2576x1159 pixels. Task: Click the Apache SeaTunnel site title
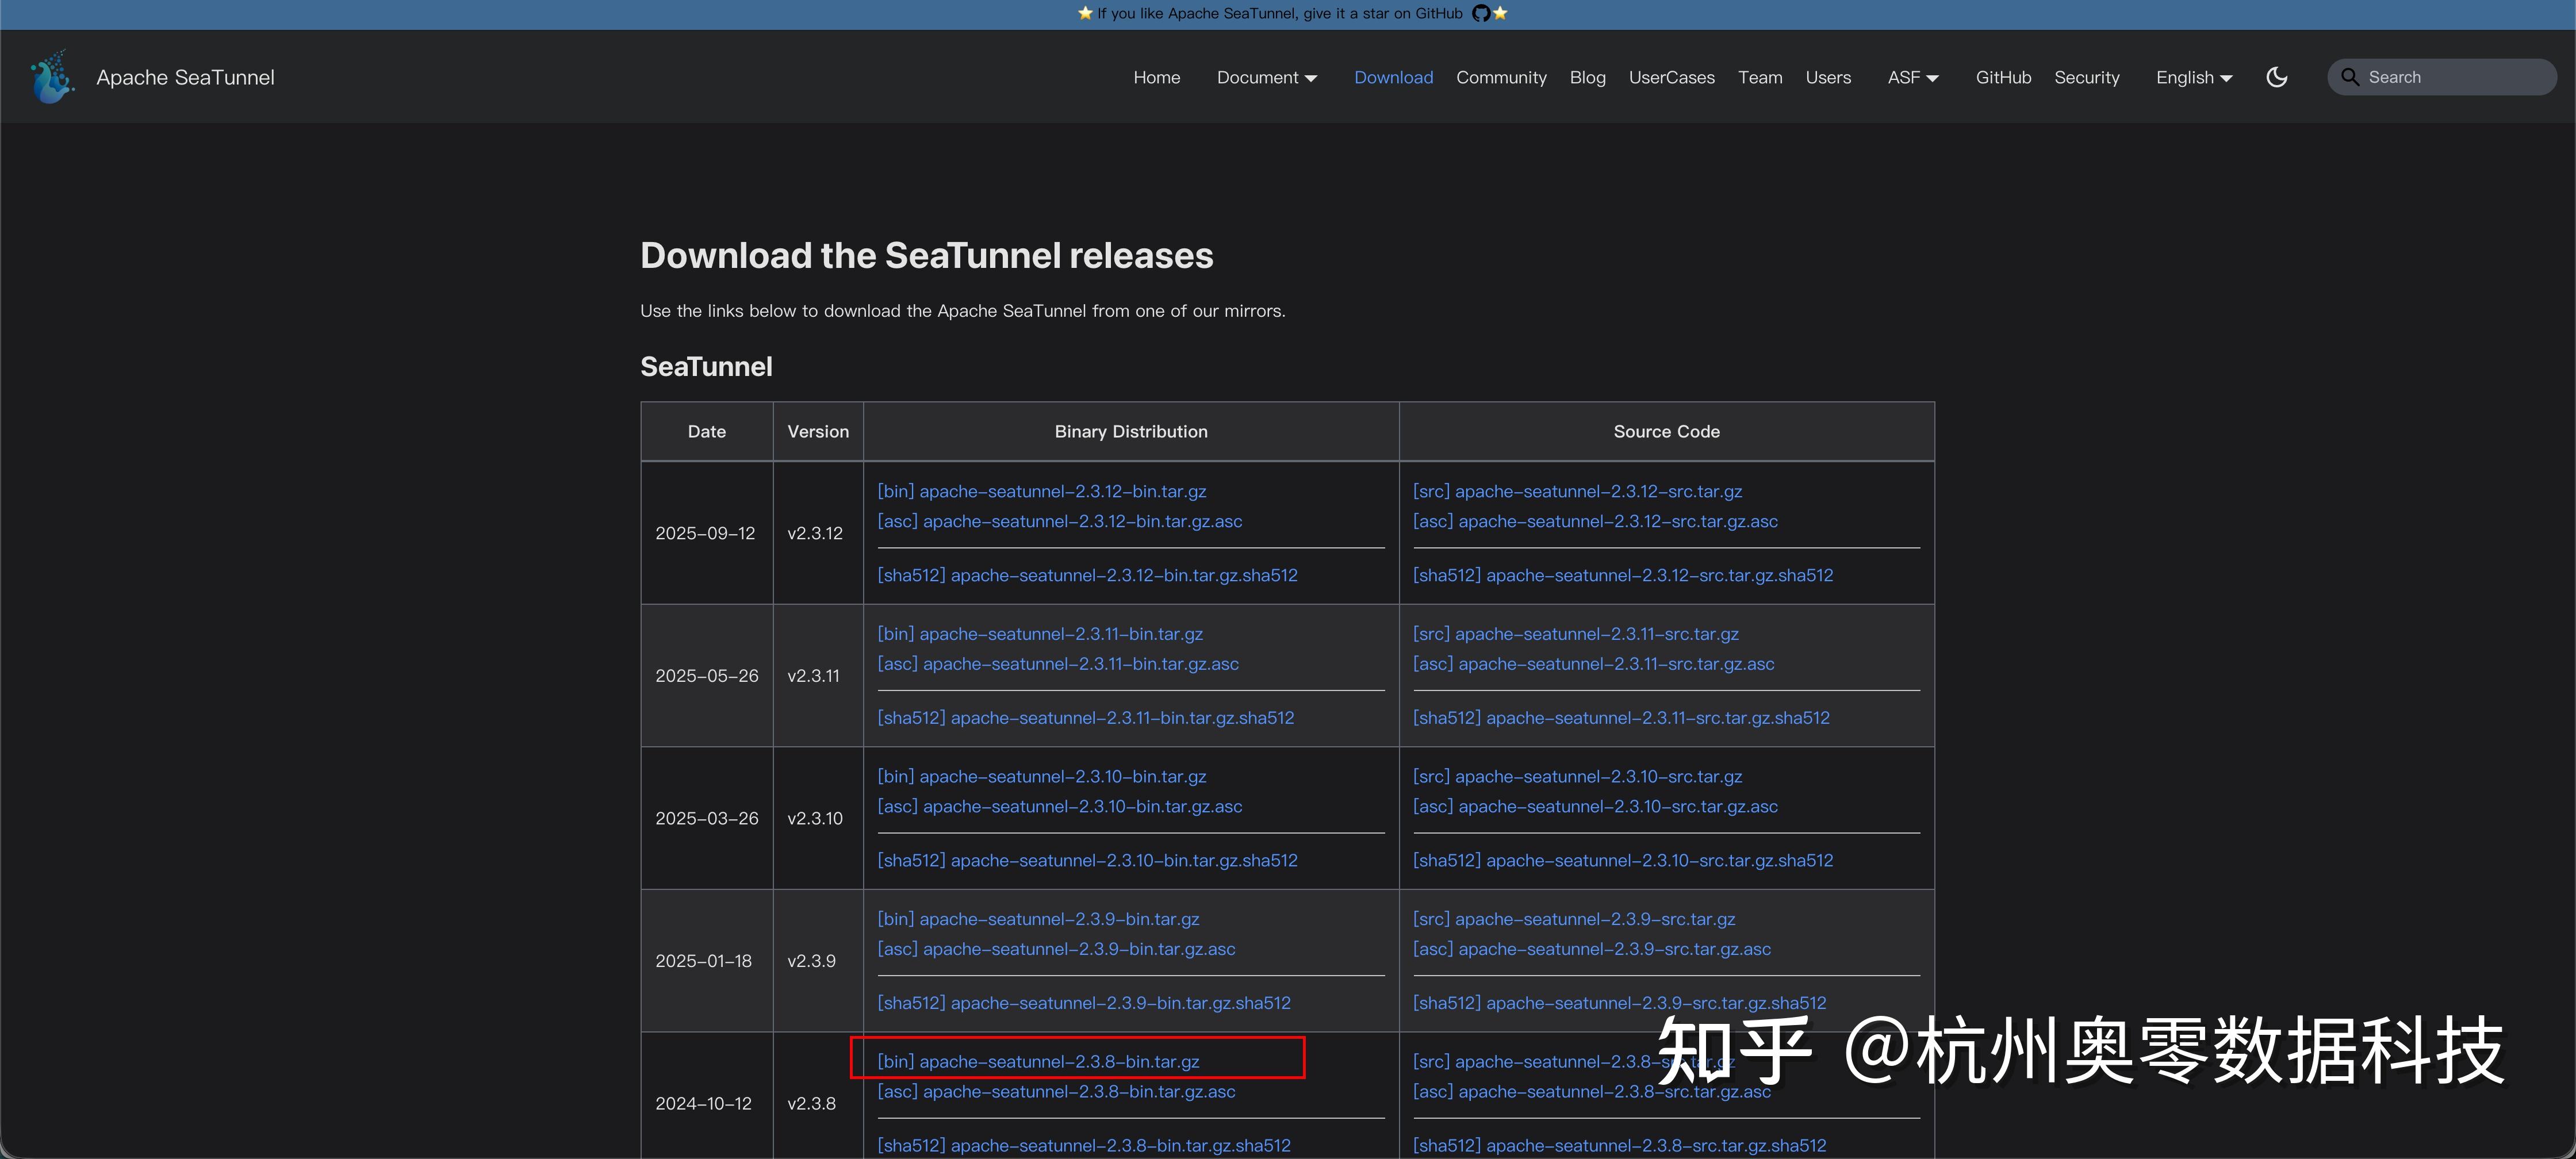[x=185, y=77]
